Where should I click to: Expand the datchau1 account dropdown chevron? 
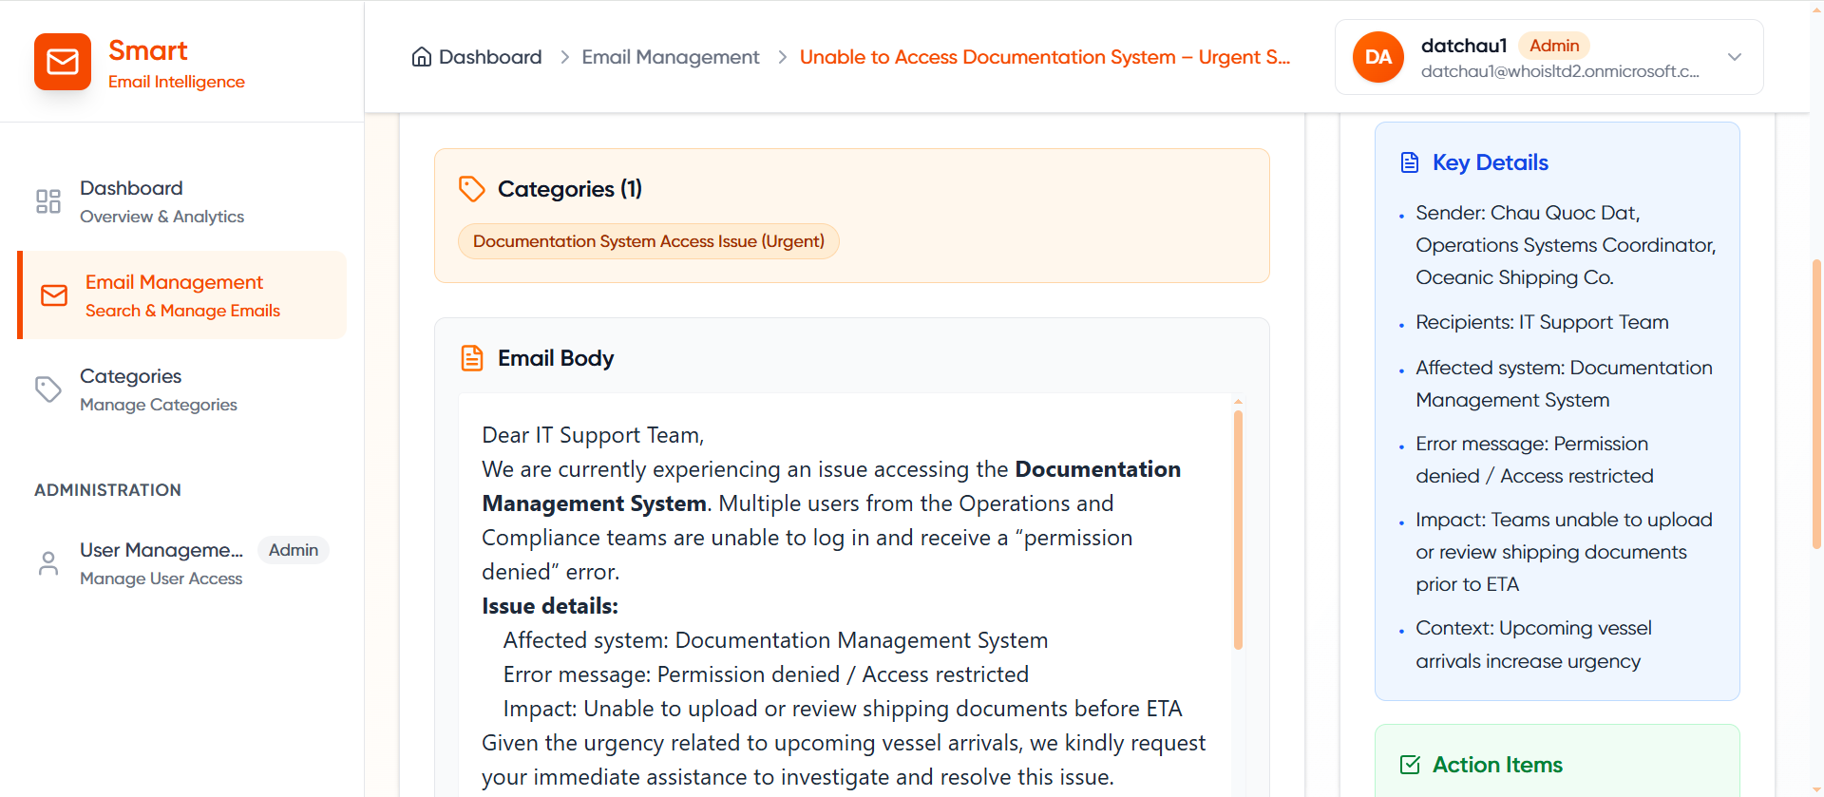coord(1734,57)
